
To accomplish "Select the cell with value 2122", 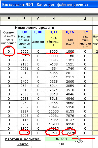I will pos(24,60).
